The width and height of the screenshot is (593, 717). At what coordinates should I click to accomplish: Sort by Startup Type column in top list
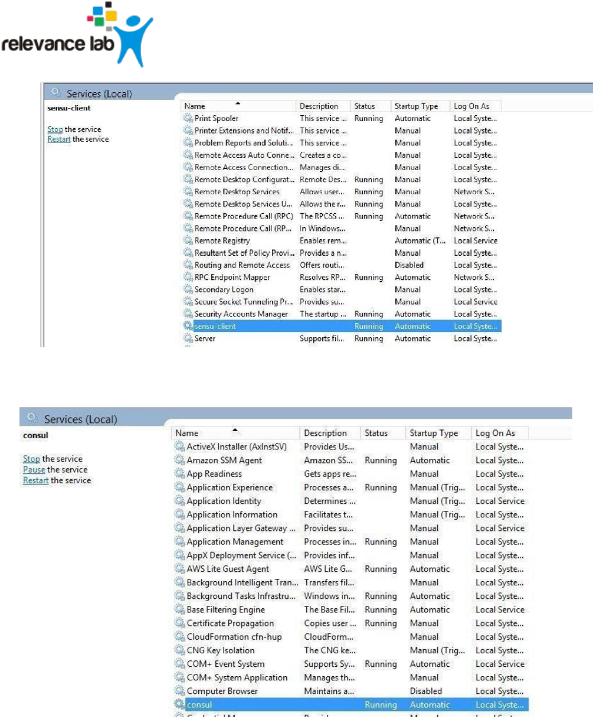click(x=420, y=106)
